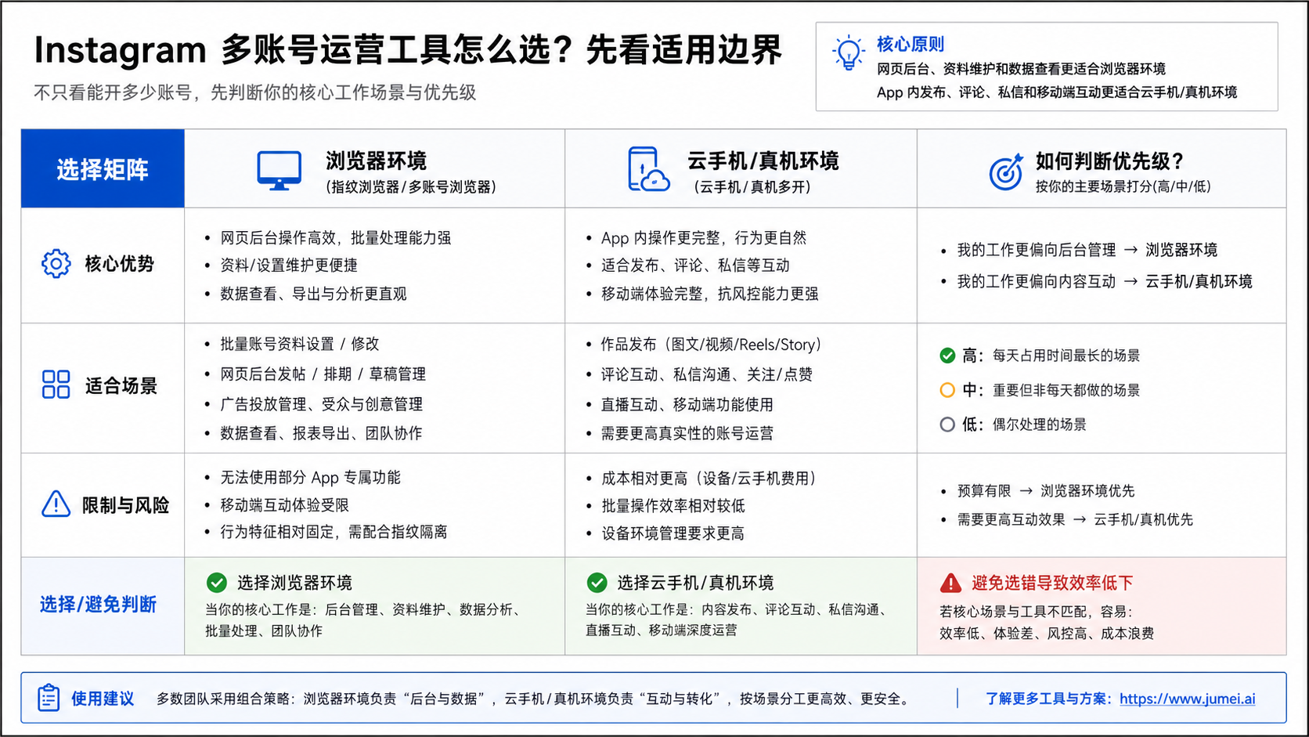This screenshot has width=1309, height=737.
Task: Click the bullet 作品发布（图文/视频/Reels/Story）
Action: pyautogui.click(x=711, y=345)
